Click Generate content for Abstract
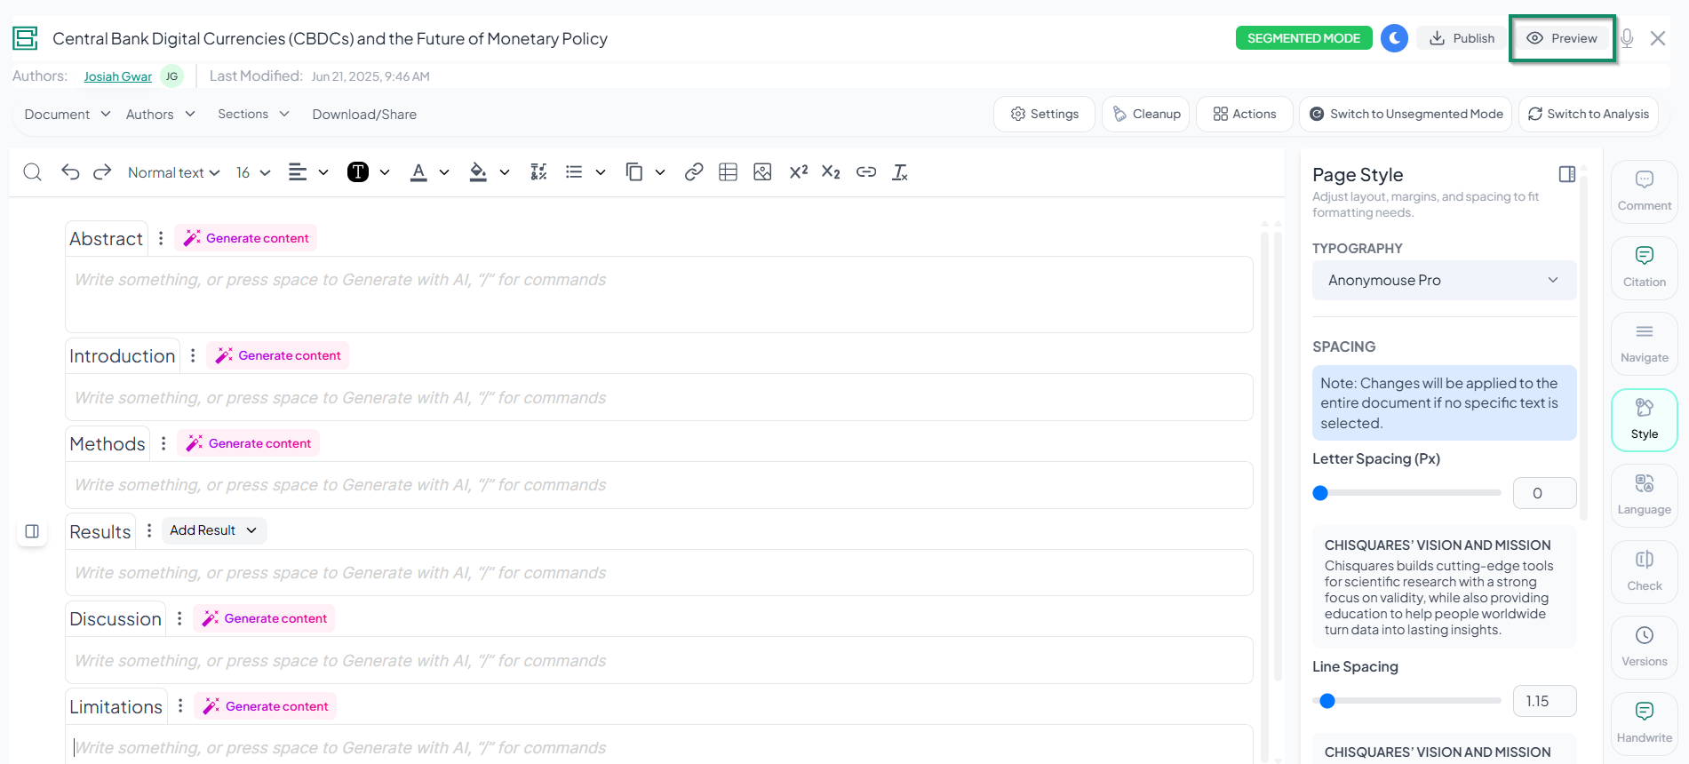 coord(246,238)
